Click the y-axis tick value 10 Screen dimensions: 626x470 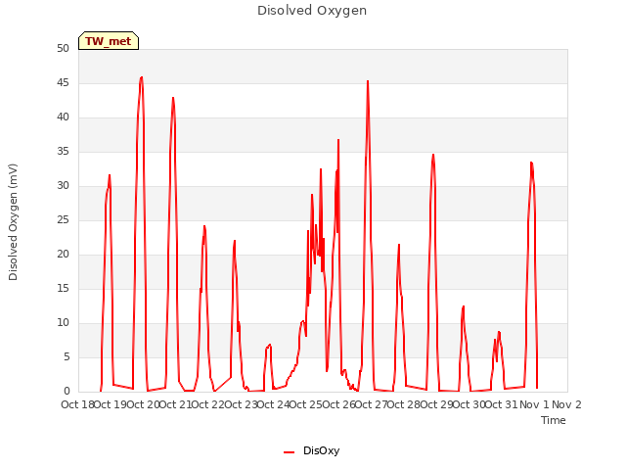63,323
